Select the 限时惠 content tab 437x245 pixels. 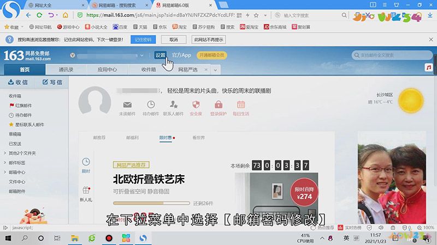tap(166, 138)
